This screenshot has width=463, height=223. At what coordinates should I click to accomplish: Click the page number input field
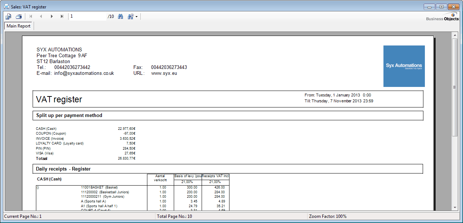(87, 17)
